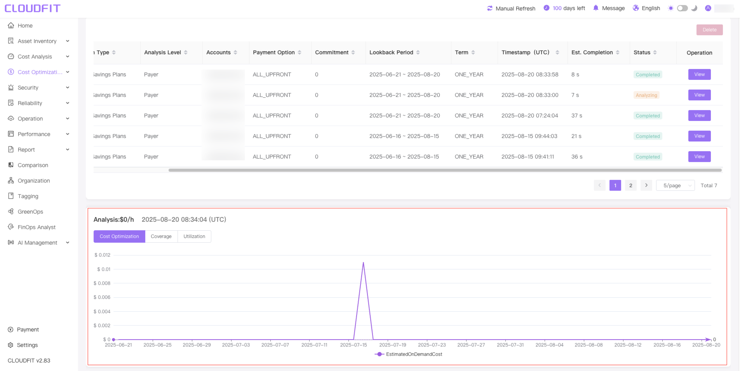Screen dimensions: 740x371
Task: Click the next page arrow
Action: tap(646, 185)
